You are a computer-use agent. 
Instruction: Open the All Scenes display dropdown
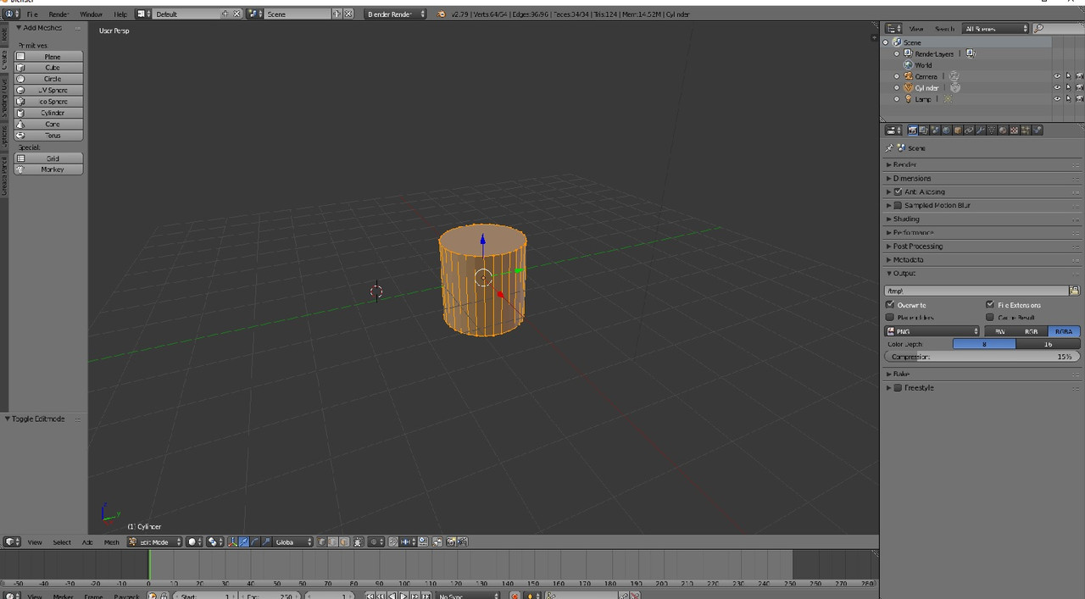click(x=996, y=29)
